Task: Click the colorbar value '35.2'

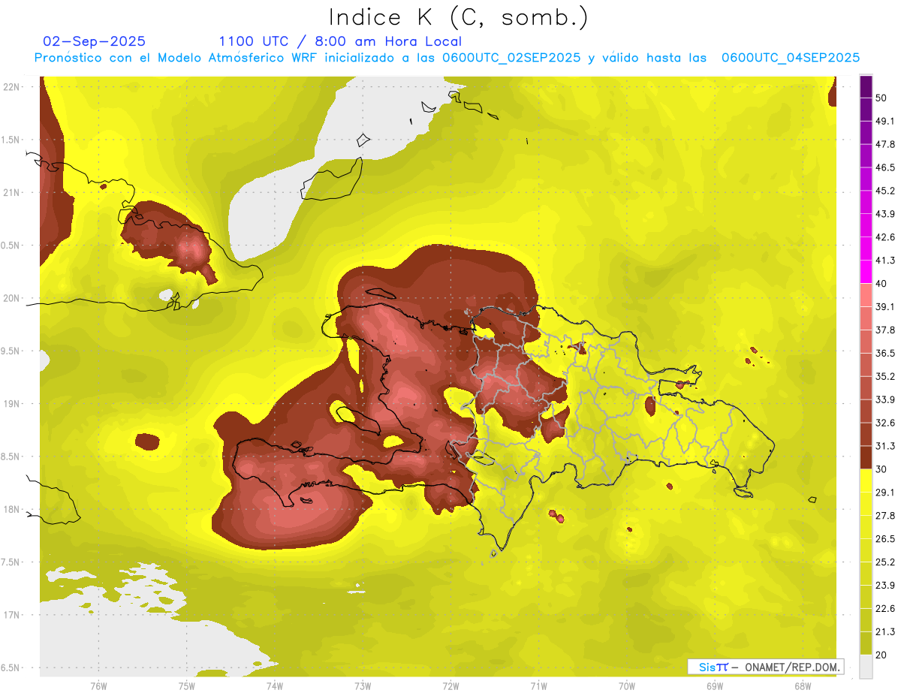Action: point(885,376)
